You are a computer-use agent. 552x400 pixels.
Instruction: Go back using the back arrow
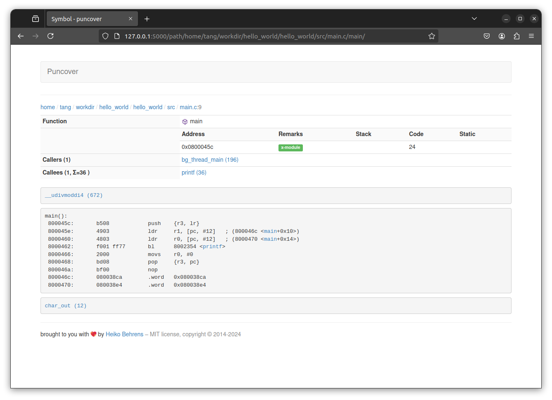tap(21, 36)
